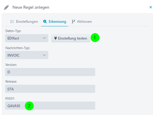The height and width of the screenshot is (115, 154).
Task: Expand the Nachrichten-Typ INVOIC dropdown
Action: point(27,55)
